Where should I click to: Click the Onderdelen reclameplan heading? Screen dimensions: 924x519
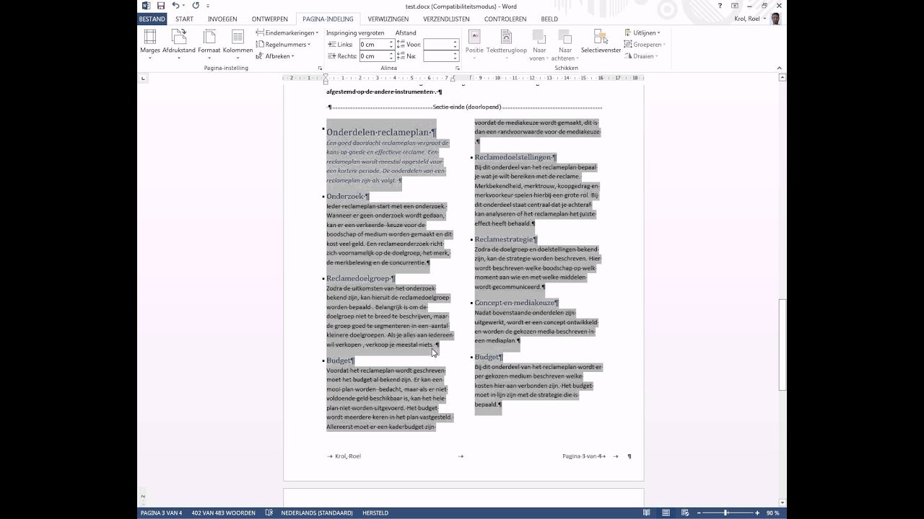pos(381,132)
